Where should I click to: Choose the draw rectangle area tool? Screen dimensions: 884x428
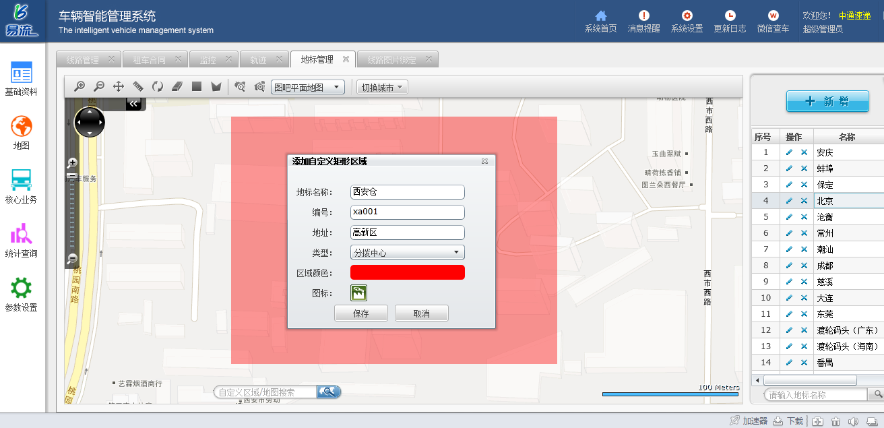(x=197, y=87)
